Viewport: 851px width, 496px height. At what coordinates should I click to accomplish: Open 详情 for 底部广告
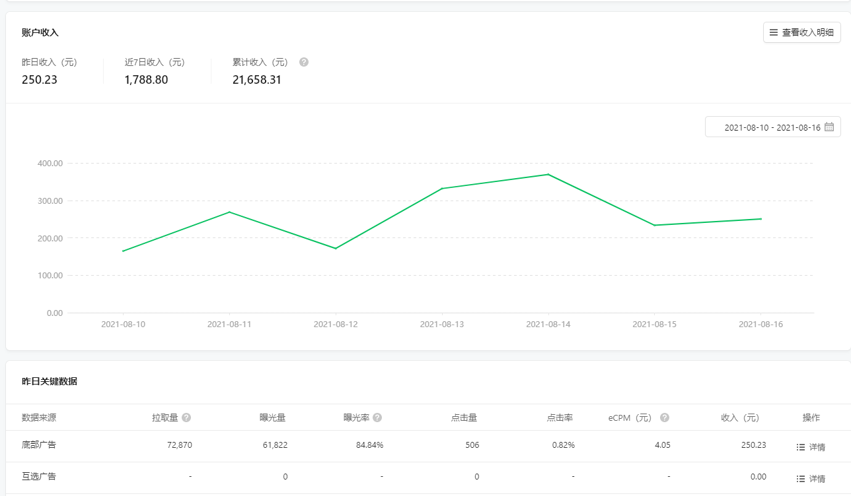pos(817,447)
